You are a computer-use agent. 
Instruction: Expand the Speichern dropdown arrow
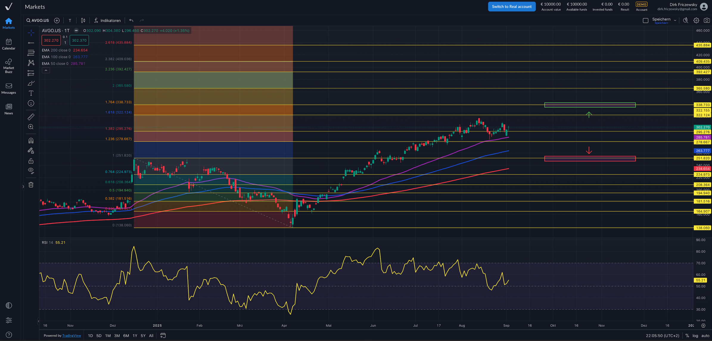[x=675, y=20]
